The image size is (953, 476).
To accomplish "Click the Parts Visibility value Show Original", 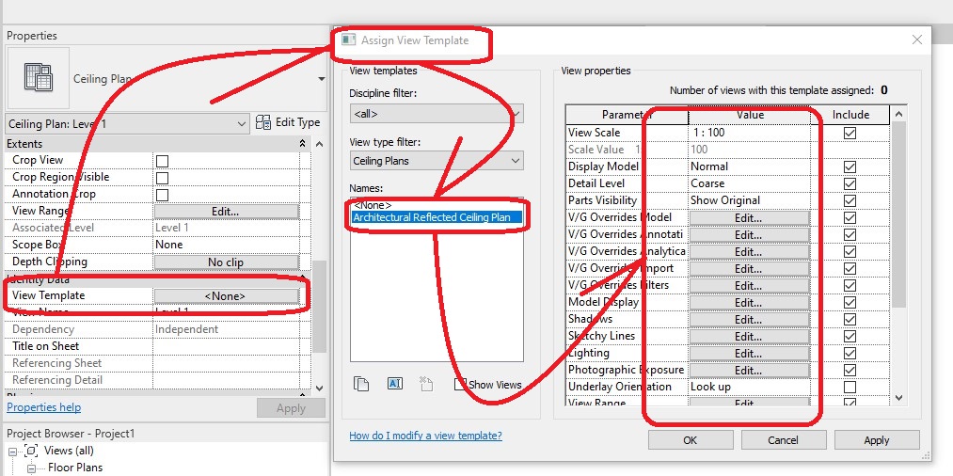I will pos(749,200).
